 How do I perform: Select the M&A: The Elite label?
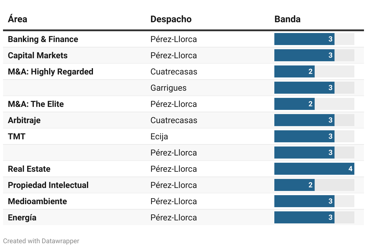pos(36,104)
